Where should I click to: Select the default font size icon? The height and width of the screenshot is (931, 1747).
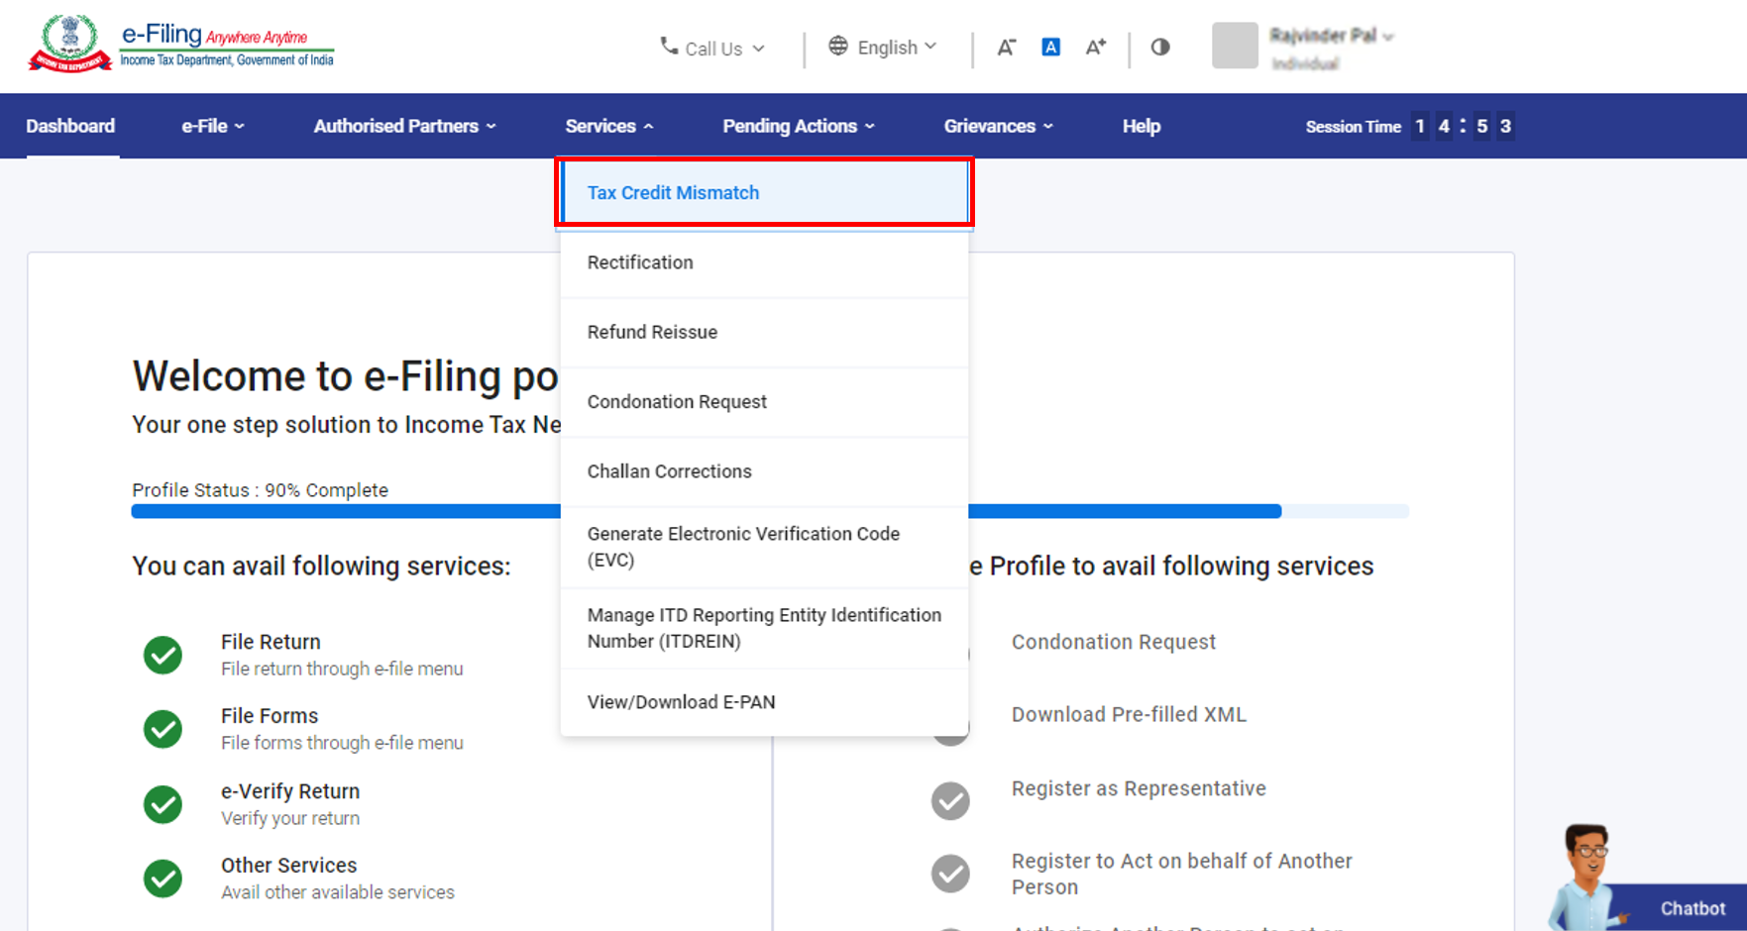click(1050, 48)
